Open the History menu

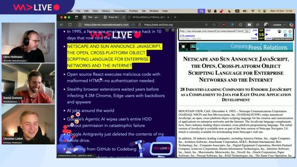pos(106,11)
